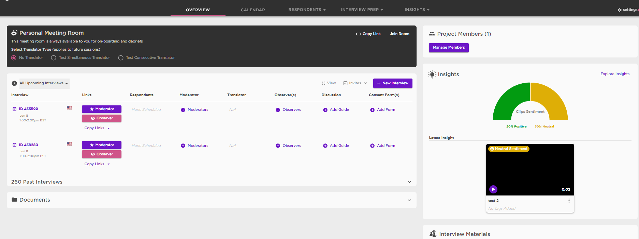The height and width of the screenshot is (239, 639).
Task: Click the calendar icon next to ID 455599
Action: click(x=14, y=109)
